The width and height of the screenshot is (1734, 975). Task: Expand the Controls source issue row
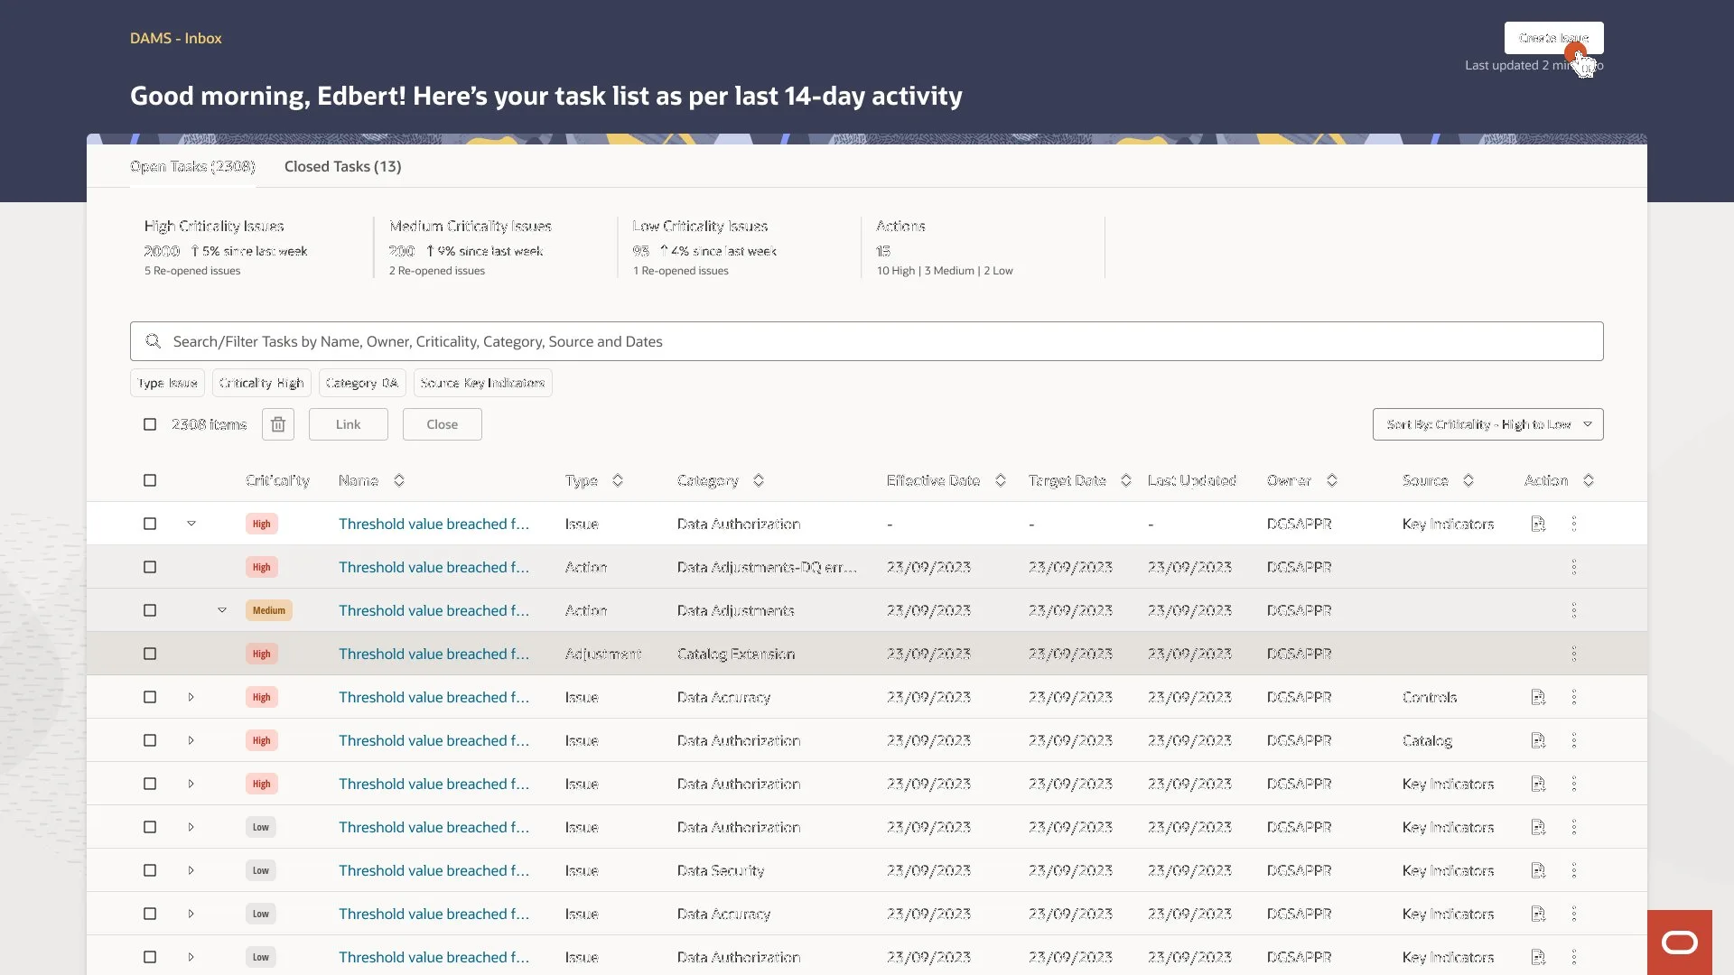point(191,697)
